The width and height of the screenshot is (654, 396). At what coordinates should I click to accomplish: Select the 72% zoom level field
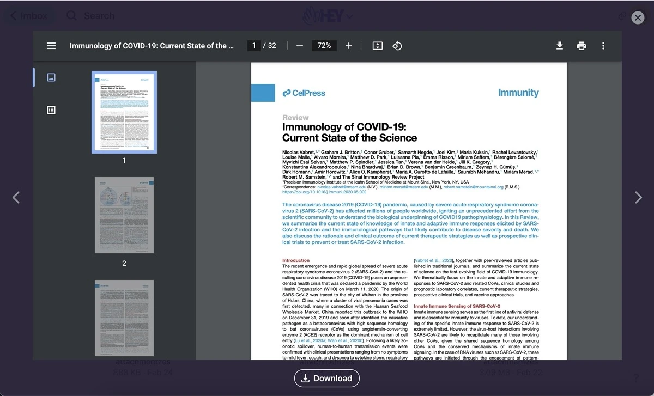324,46
